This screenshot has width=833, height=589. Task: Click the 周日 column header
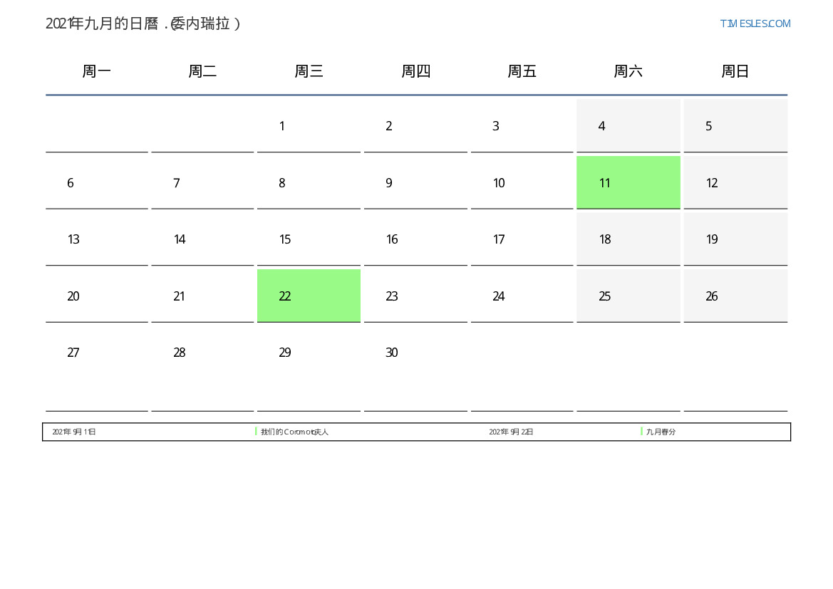point(735,71)
